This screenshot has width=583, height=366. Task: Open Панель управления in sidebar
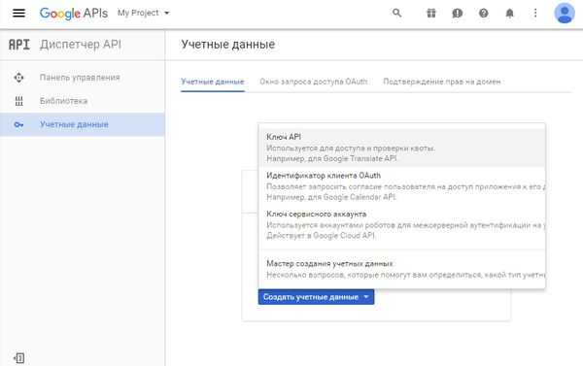pos(83,78)
